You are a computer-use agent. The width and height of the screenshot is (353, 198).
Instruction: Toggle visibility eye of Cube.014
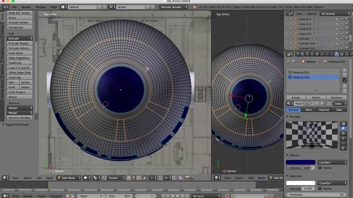337,34
